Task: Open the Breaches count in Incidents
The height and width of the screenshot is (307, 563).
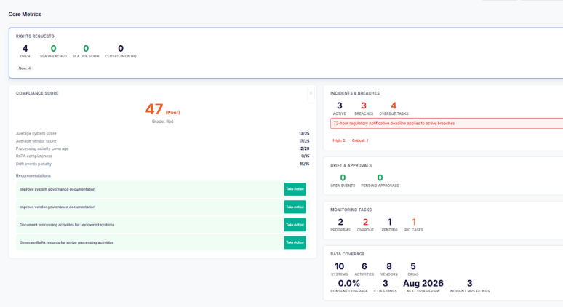Action: [364, 108]
